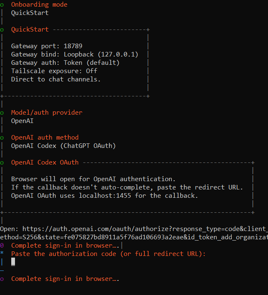
Task: Click the OpenAI Codex (ChatGPT OAuth) answer
Action: point(63,146)
